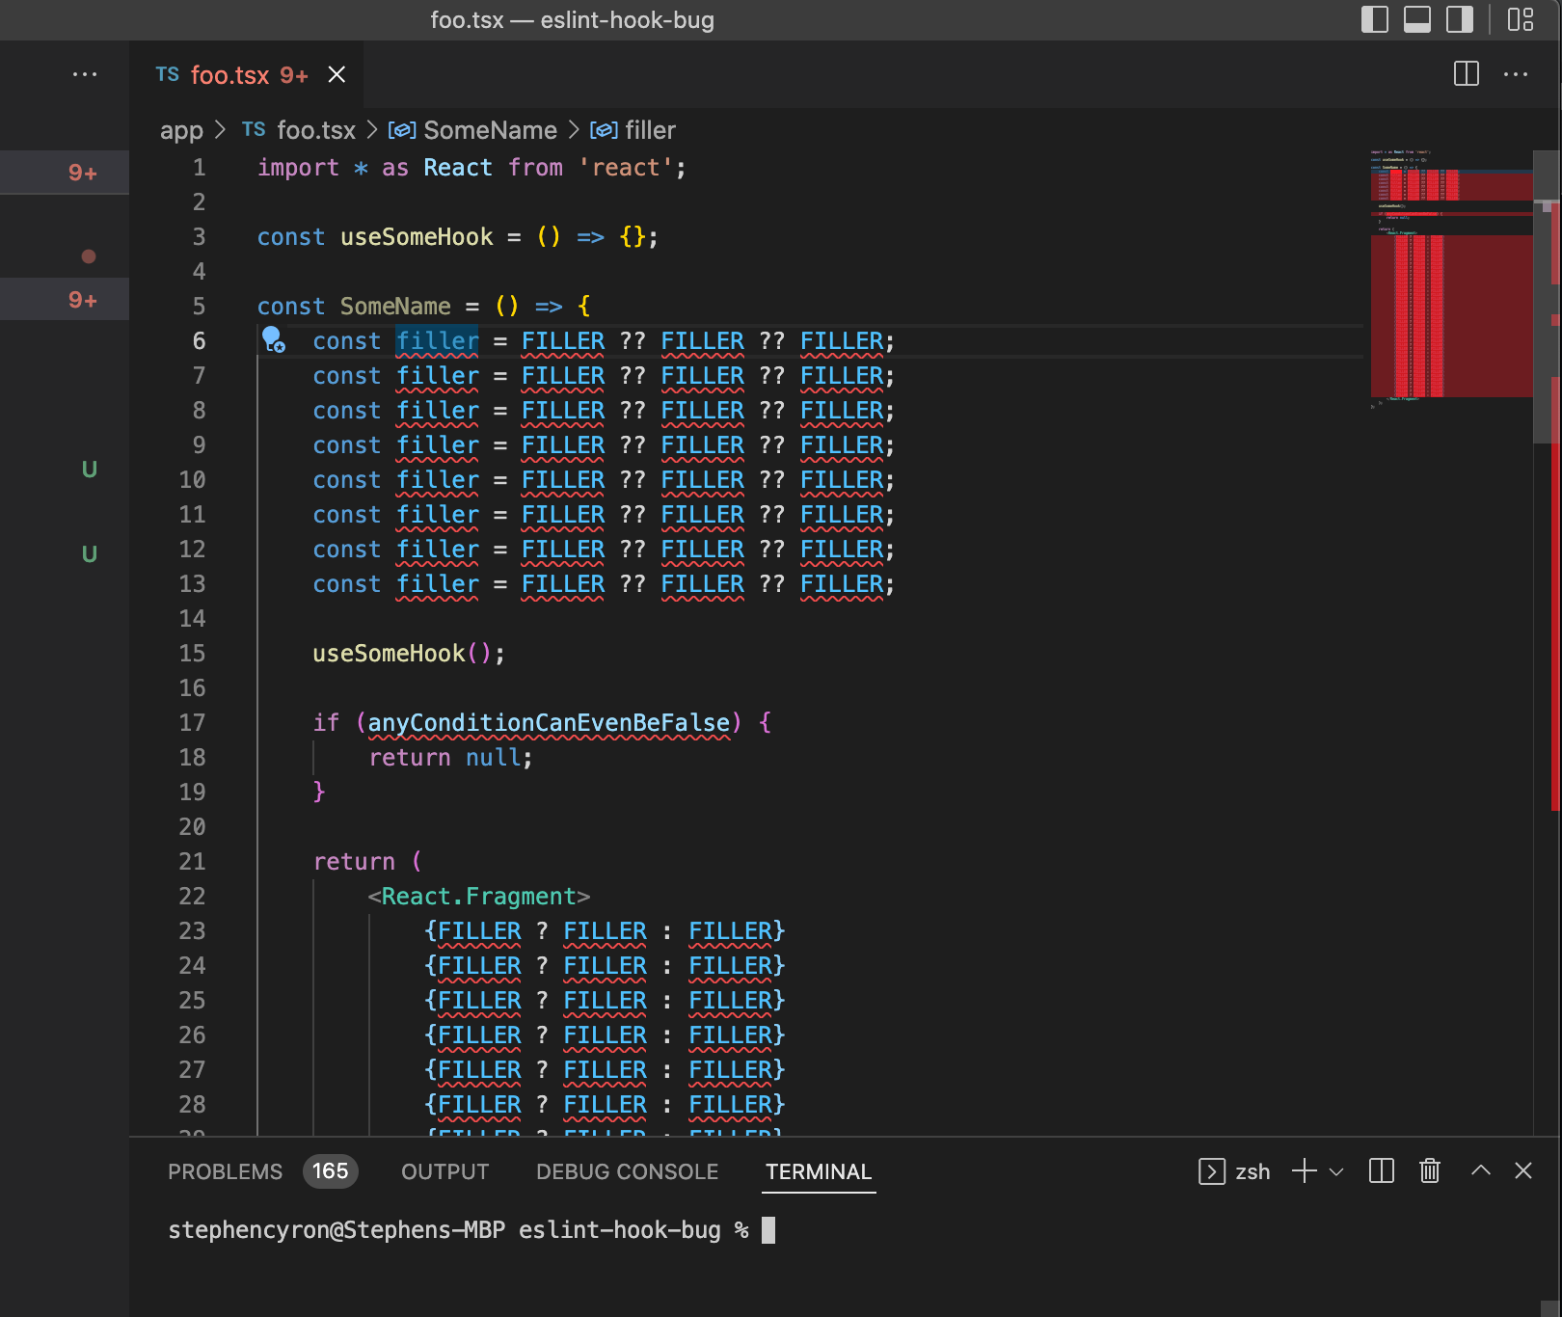Click the useSomeHook() call on line 15
Image resolution: width=1562 pixels, height=1317 pixels.
[x=408, y=653]
